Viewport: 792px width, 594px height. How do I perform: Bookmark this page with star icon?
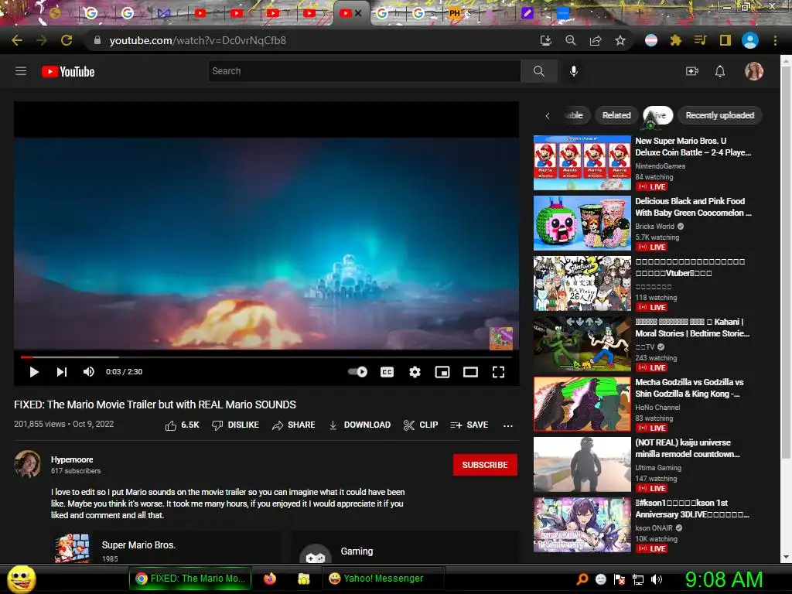(x=620, y=40)
